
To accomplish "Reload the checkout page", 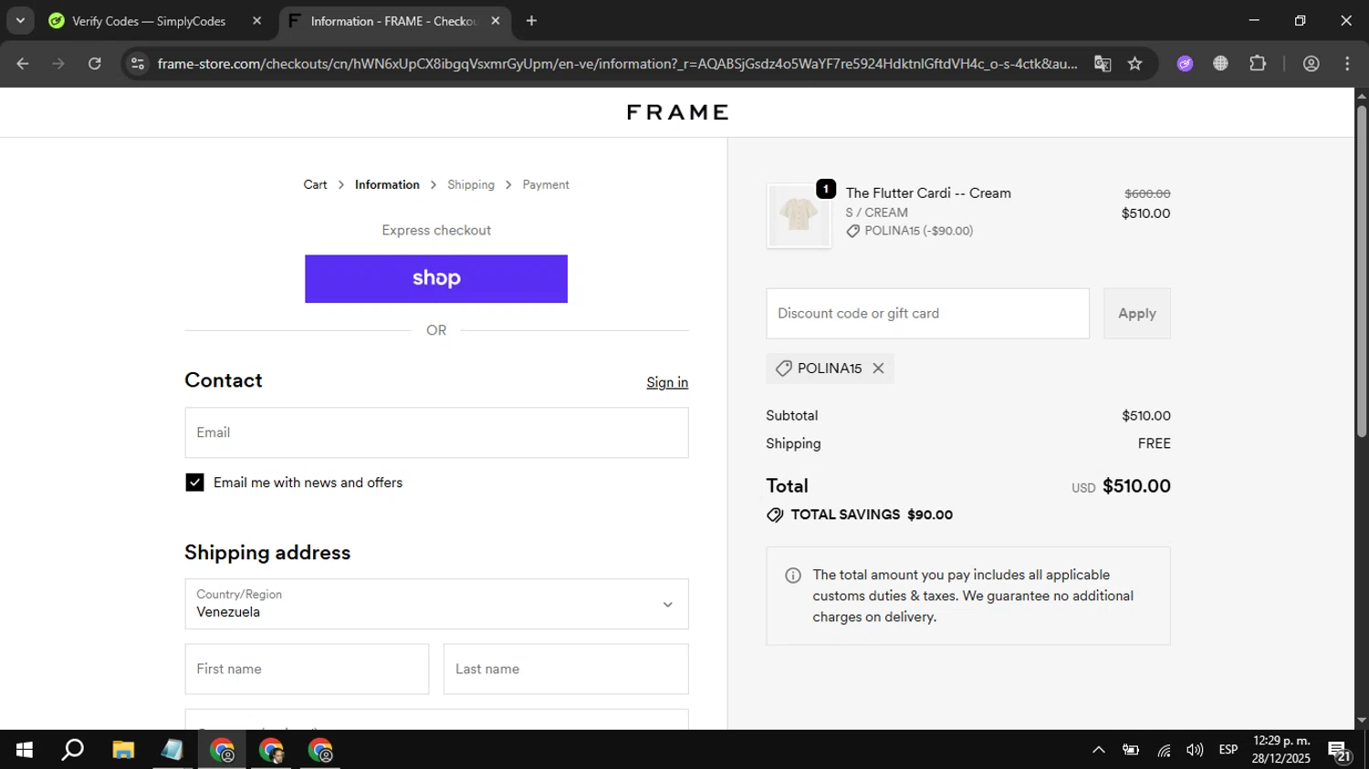I will click(95, 64).
